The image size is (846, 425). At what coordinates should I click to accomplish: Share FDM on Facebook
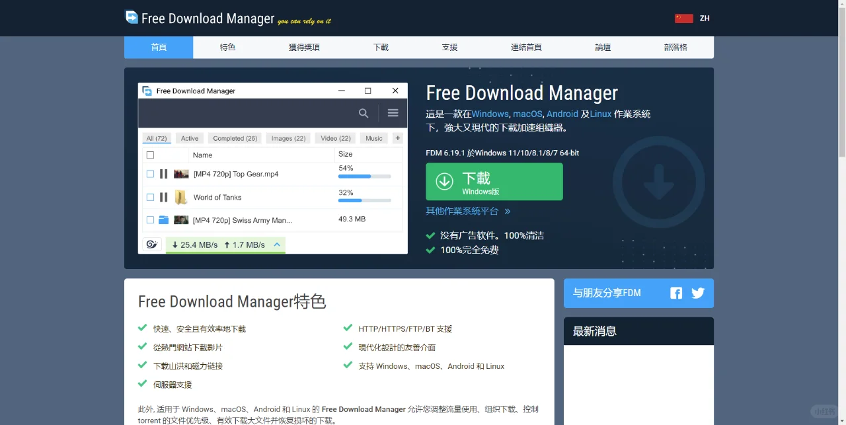click(676, 293)
